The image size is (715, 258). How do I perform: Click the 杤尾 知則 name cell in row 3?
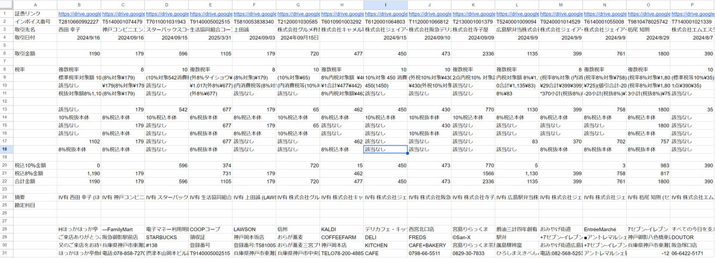point(648,29)
